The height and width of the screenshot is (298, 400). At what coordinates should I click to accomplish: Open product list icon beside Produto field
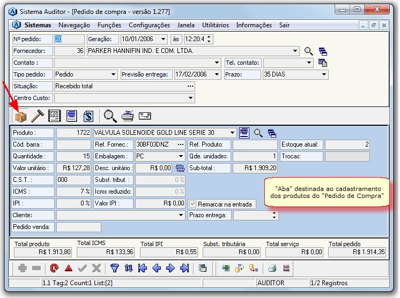click(x=244, y=133)
